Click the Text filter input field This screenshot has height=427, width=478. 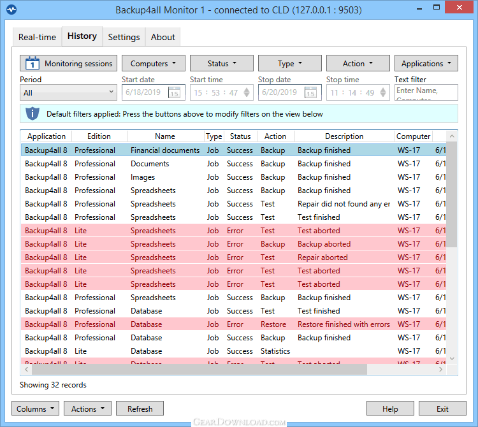point(426,92)
